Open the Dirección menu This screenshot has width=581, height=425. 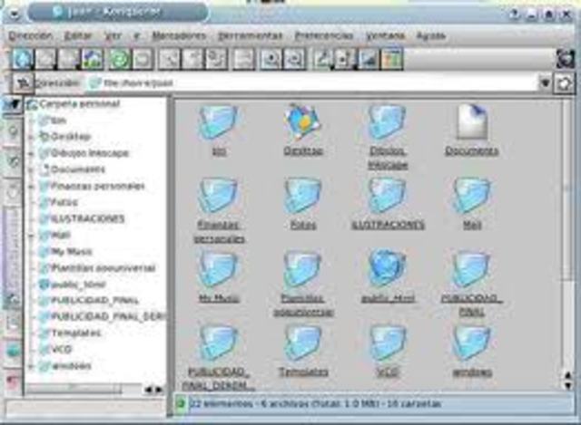(x=30, y=36)
